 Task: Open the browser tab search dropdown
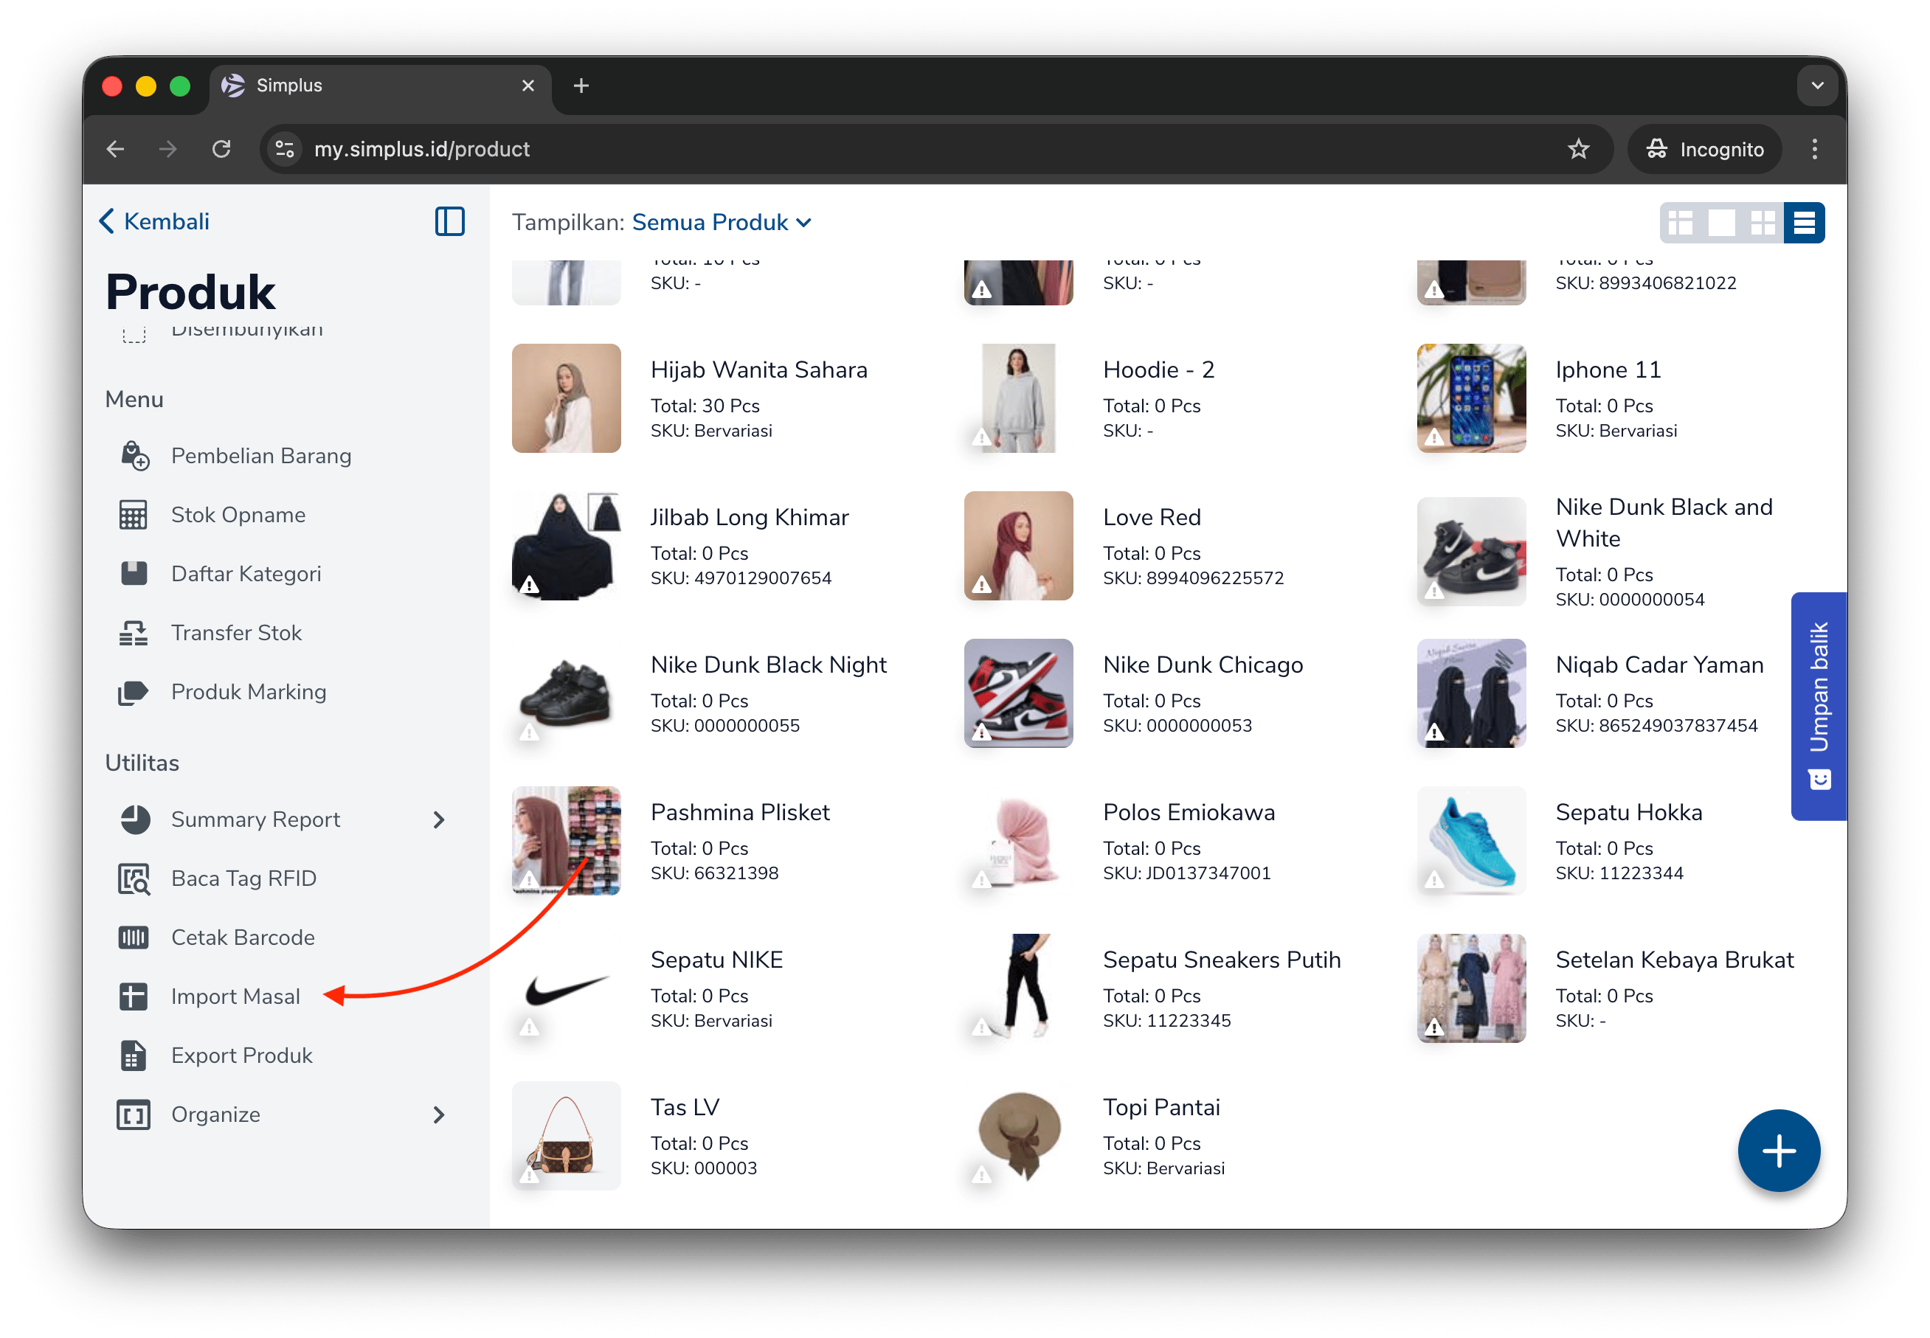[x=1817, y=86]
